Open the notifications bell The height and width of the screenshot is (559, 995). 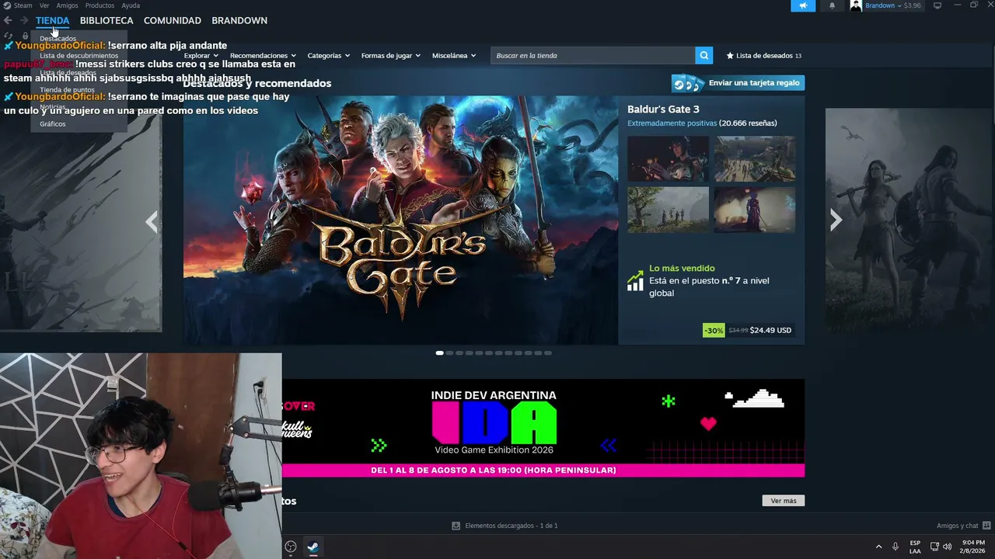point(832,5)
